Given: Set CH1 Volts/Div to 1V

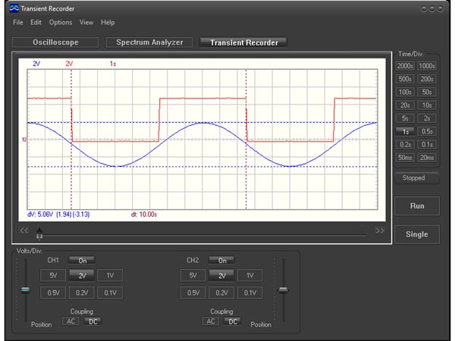Looking at the screenshot, I should click(110, 275).
